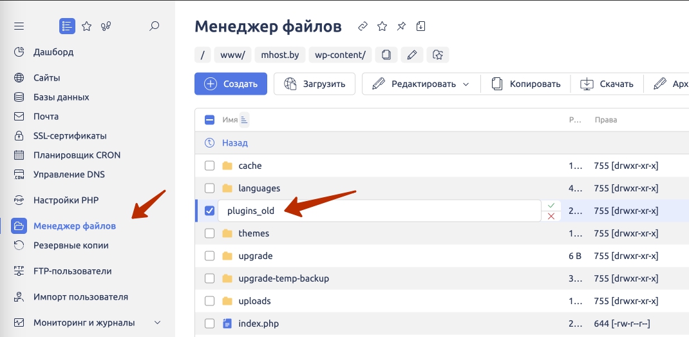This screenshot has width=689, height=337.
Task: Select the list view icon in sidebar header
Action: [x=67, y=26]
